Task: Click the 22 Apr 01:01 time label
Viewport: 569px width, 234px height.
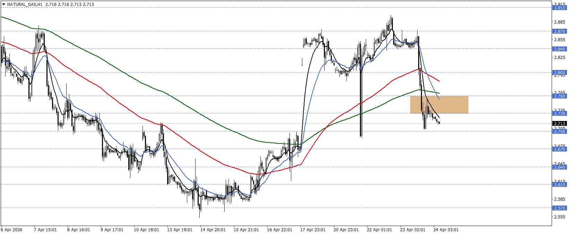Action: point(379,230)
